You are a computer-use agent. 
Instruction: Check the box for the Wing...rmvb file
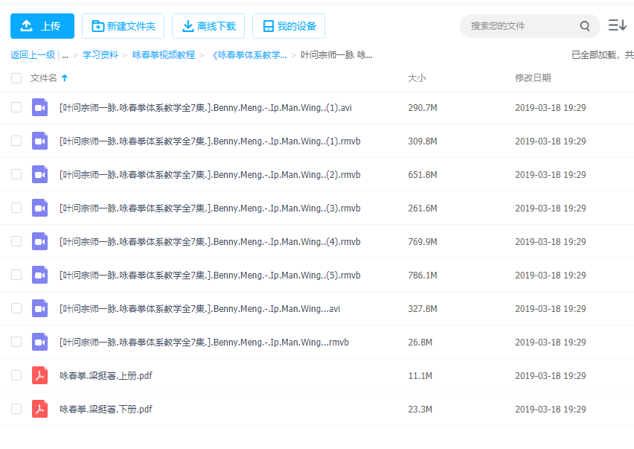[16, 342]
